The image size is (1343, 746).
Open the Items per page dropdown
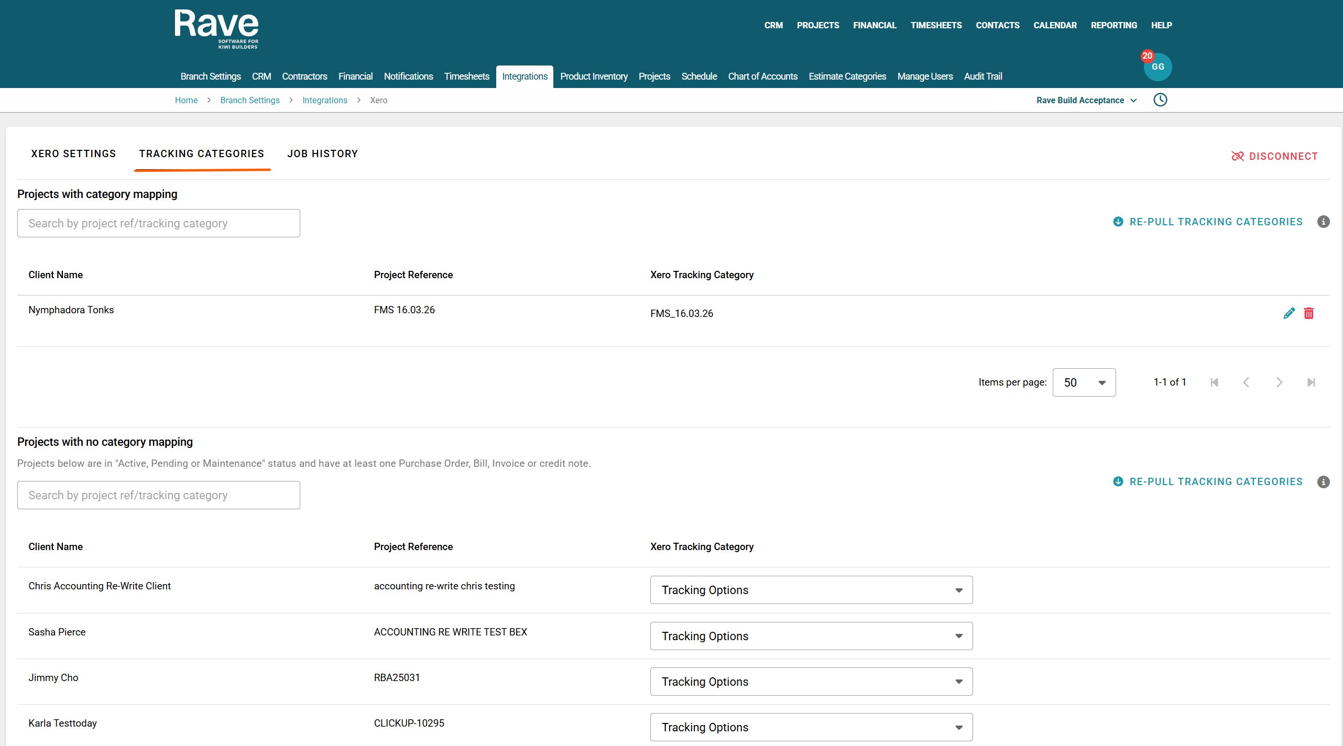[1084, 382]
